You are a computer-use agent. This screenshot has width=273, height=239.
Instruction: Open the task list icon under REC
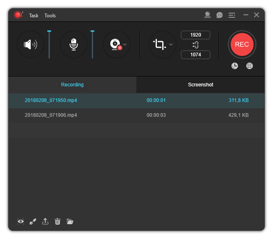tap(249, 66)
